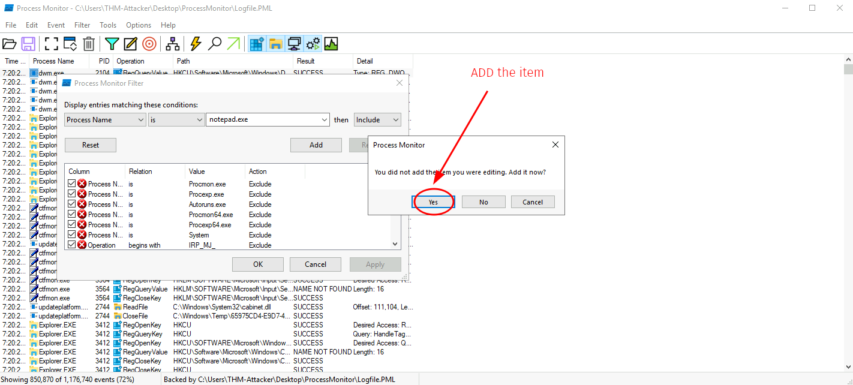Click inside the notepad.exe value field
The image size is (853, 385).
263,120
